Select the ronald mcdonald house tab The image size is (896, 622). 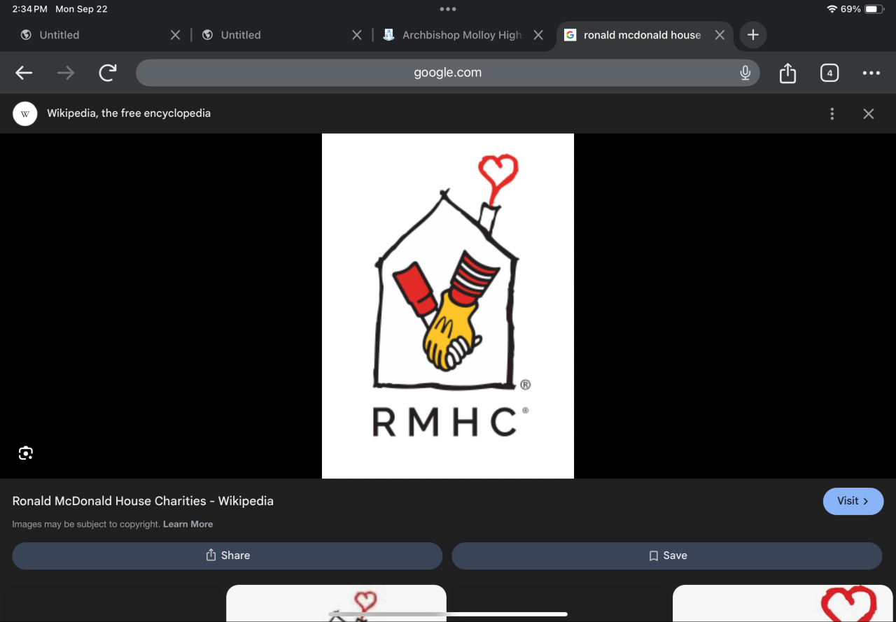[644, 35]
